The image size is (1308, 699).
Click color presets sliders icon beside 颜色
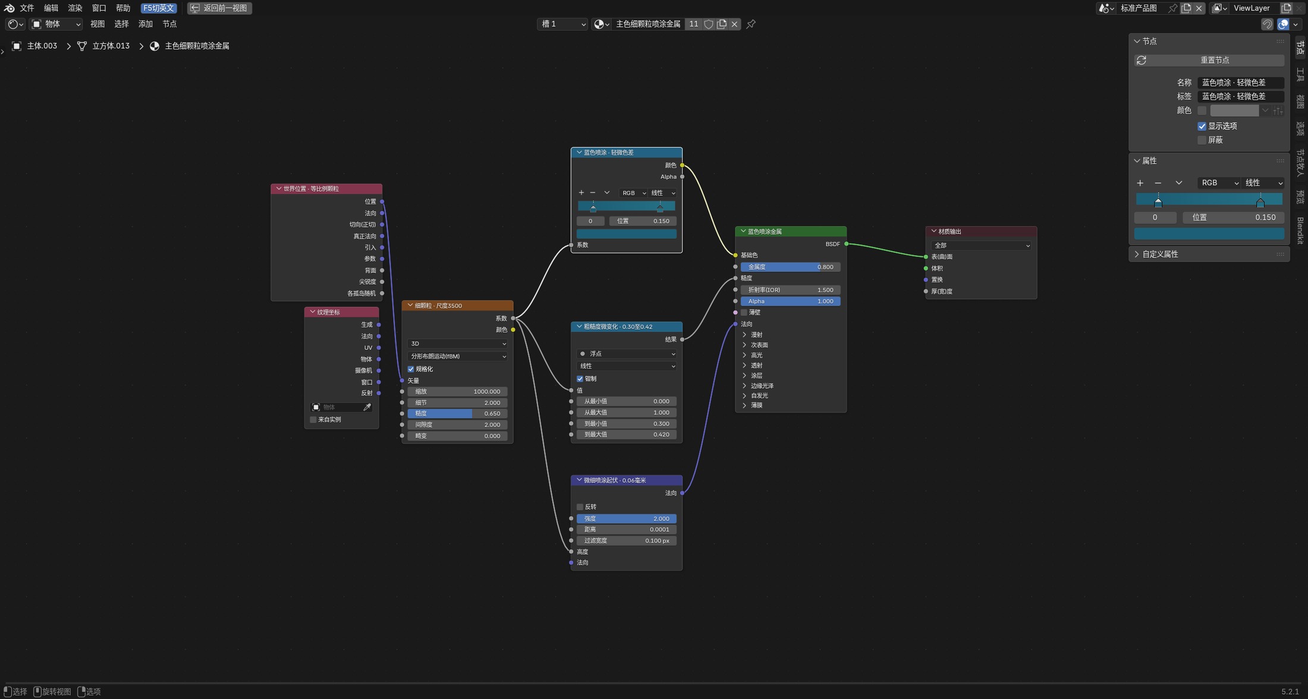point(1278,111)
